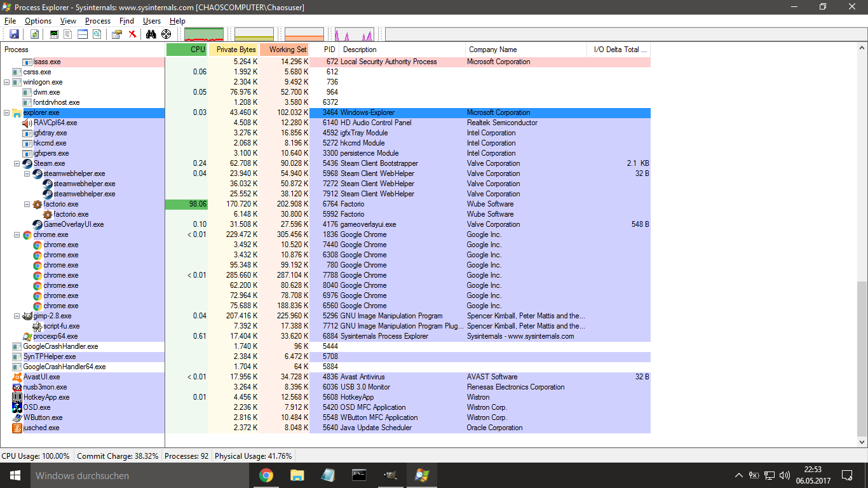Screen dimensions: 868x488
Task: Sort by the Company Name column header
Action: coord(526,50)
